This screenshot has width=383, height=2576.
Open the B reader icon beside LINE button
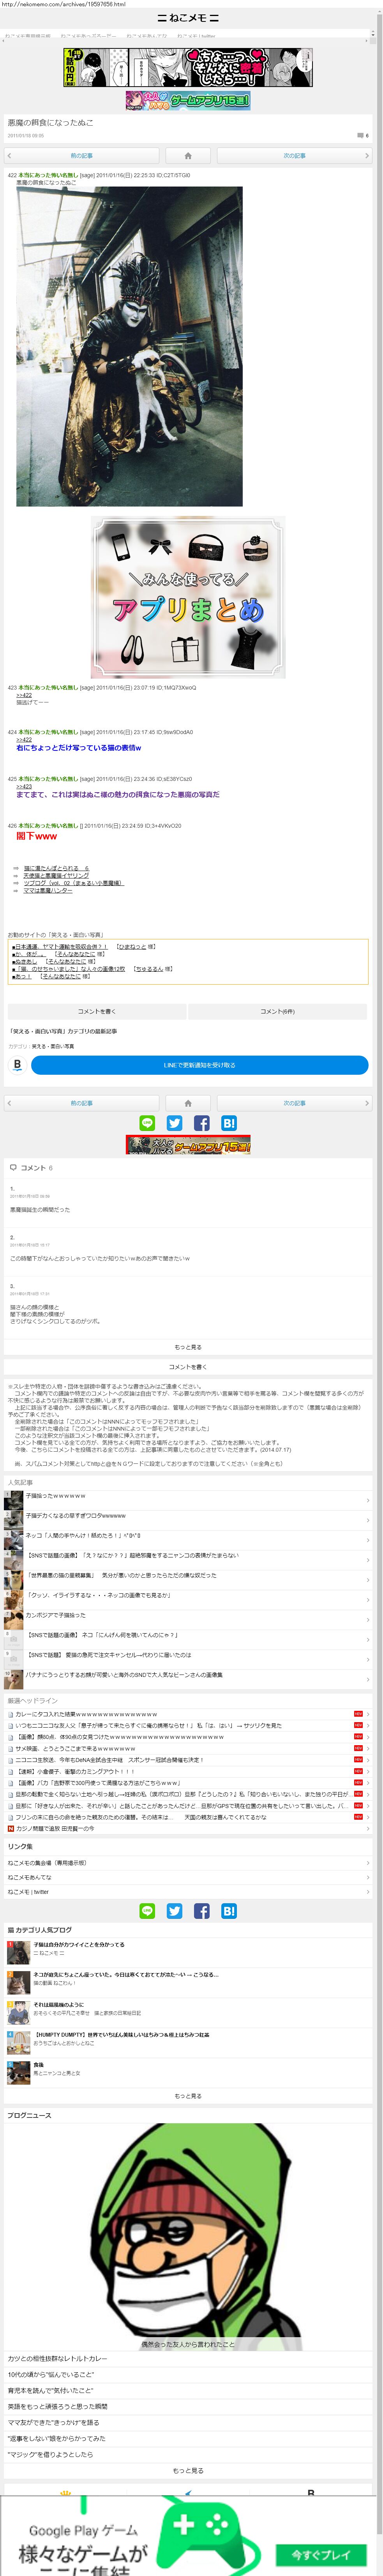point(17,1065)
